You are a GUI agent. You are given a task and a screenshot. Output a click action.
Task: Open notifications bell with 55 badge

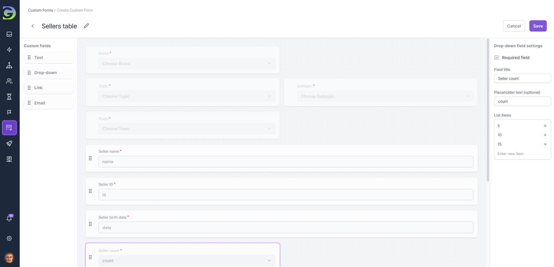pos(9,218)
